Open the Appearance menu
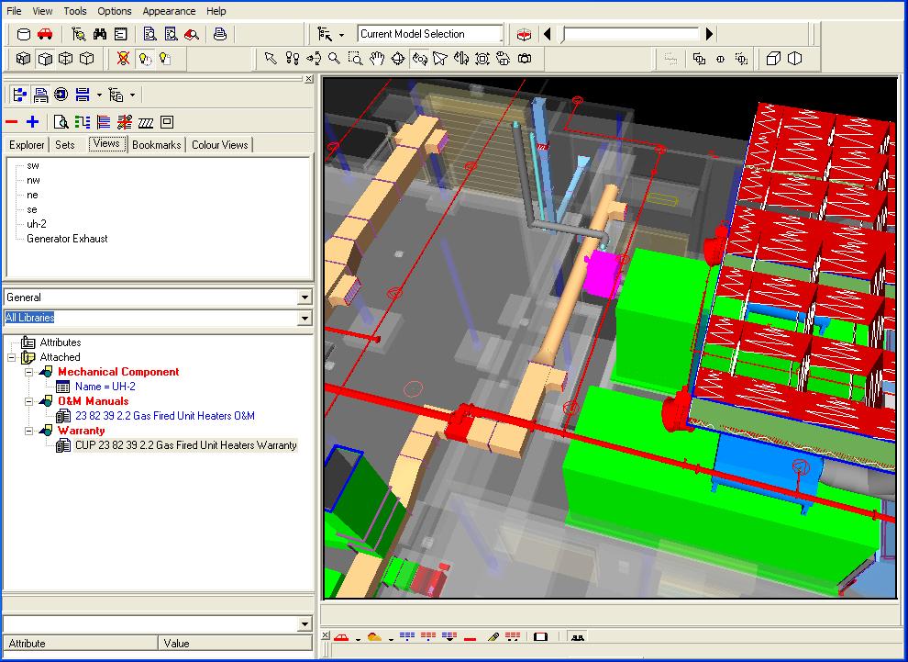Viewport: 908px width, 662px height. tap(169, 11)
